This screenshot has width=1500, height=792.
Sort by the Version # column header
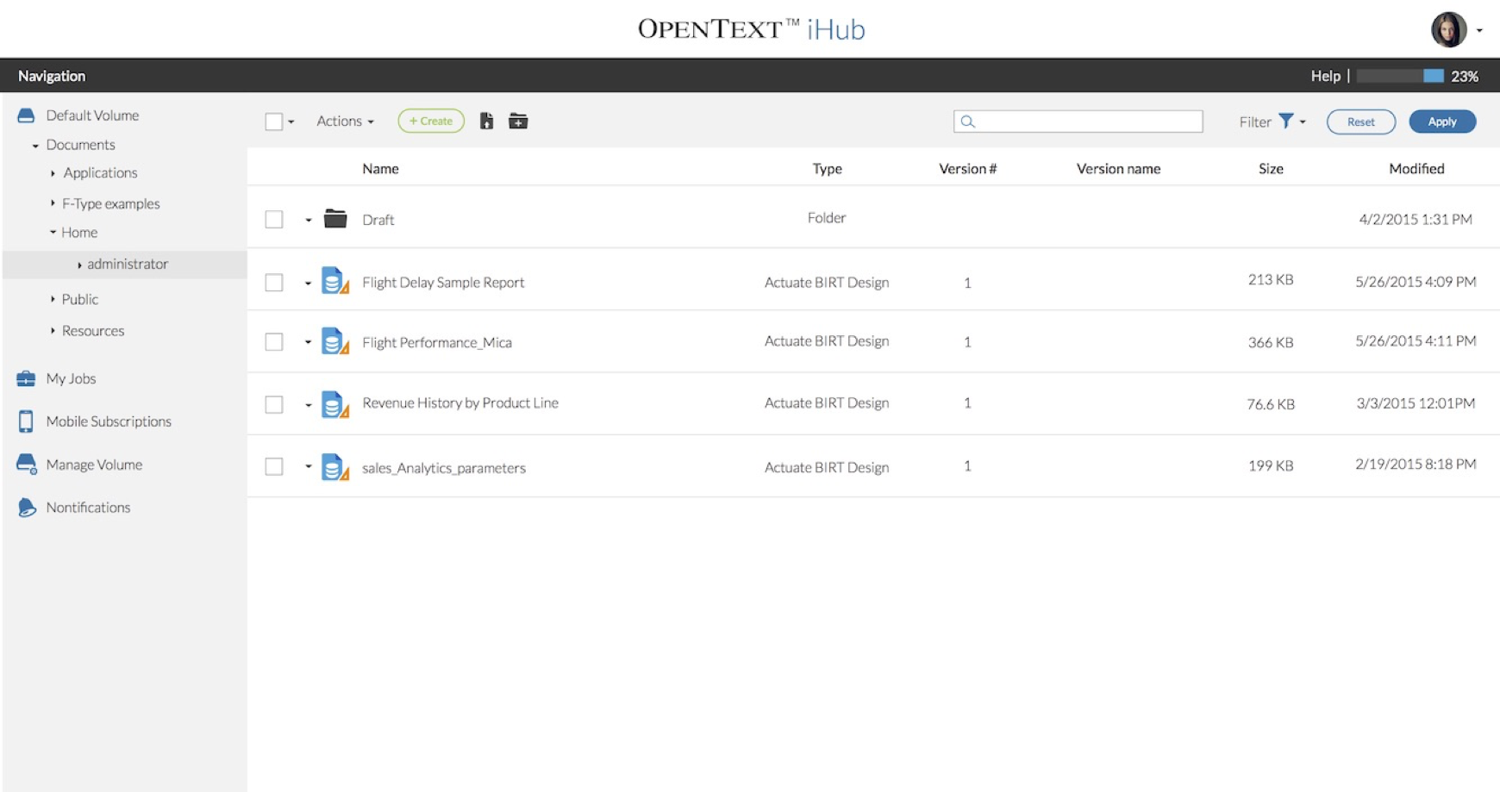(967, 169)
